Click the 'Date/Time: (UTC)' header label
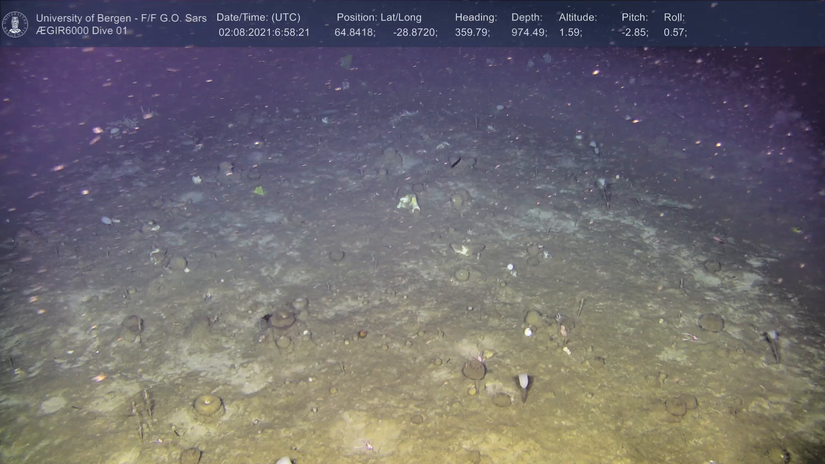Image resolution: width=825 pixels, height=464 pixels. [x=258, y=17]
